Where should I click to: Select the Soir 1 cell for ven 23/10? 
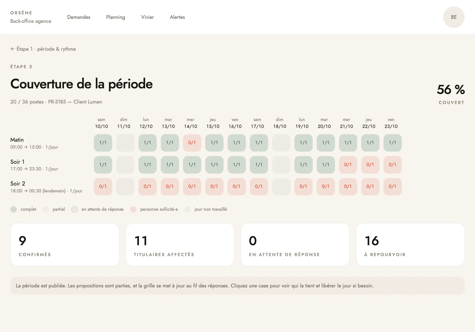click(x=393, y=165)
